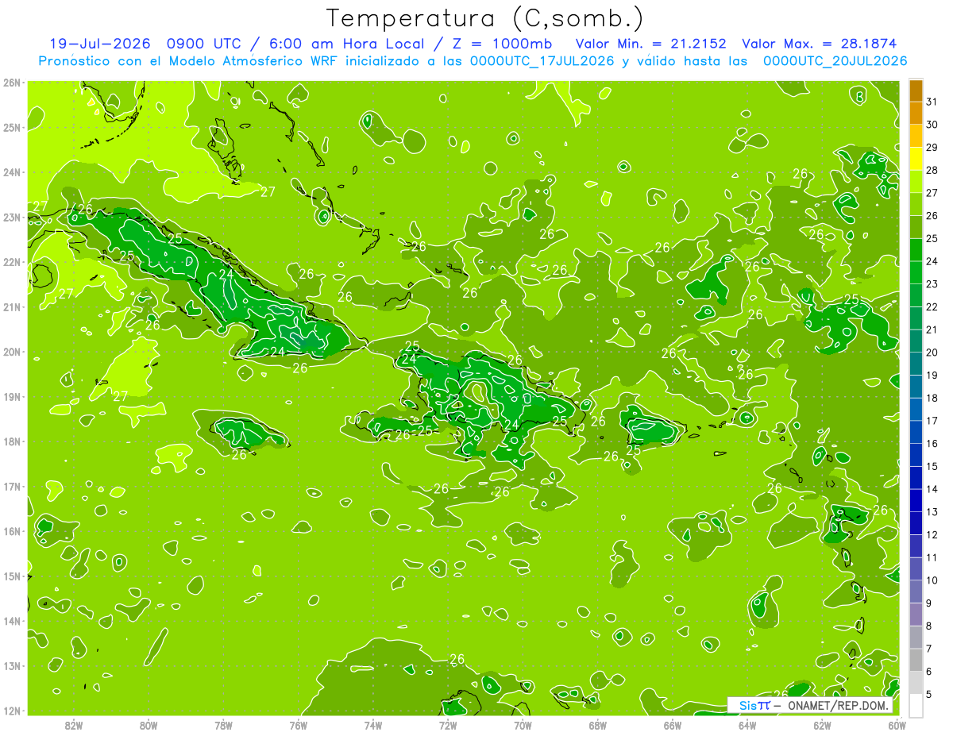Click the "SisPI – ONAMET/REP.DOM." credit label
This screenshot has width=953, height=736.
pyautogui.click(x=810, y=705)
